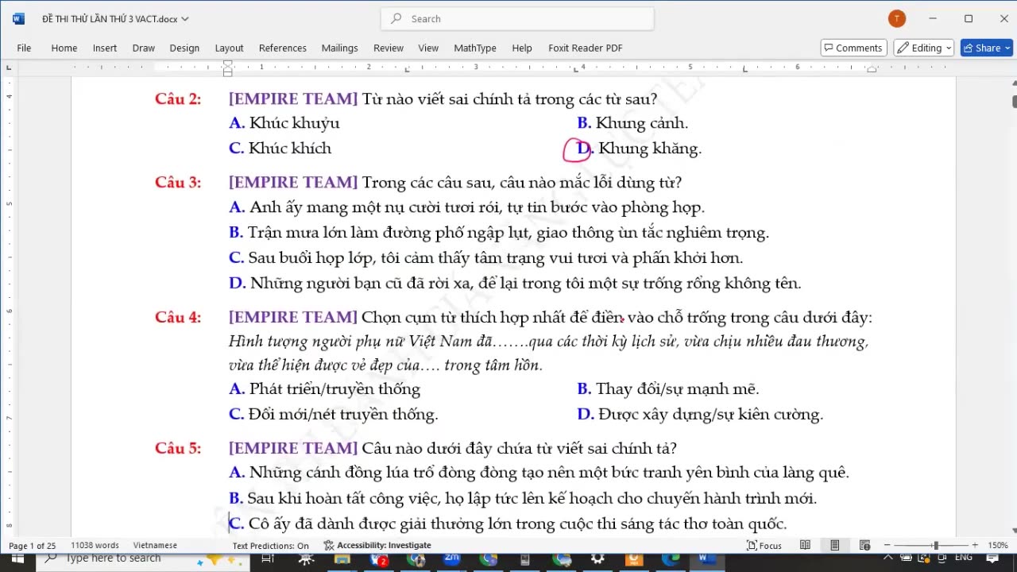Change the Vietnamese proofing language
The height and width of the screenshot is (572, 1017).
(x=155, y=546)
